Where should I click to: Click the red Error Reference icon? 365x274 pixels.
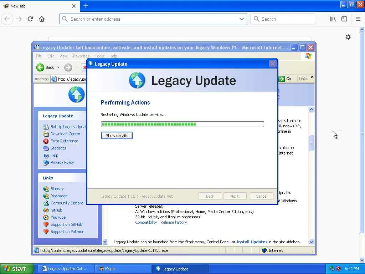click(x=46, y=141)
